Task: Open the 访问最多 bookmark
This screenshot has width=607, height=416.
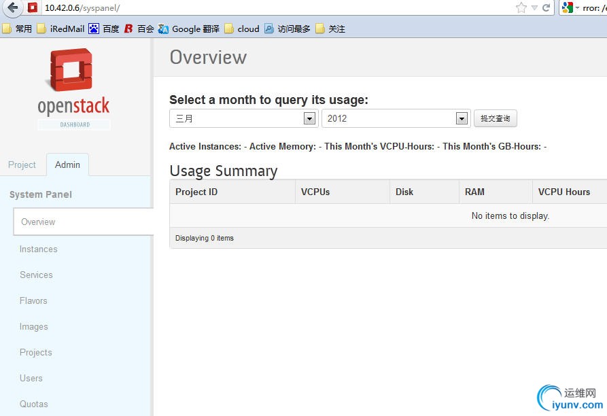Action: tap(288, 29)
